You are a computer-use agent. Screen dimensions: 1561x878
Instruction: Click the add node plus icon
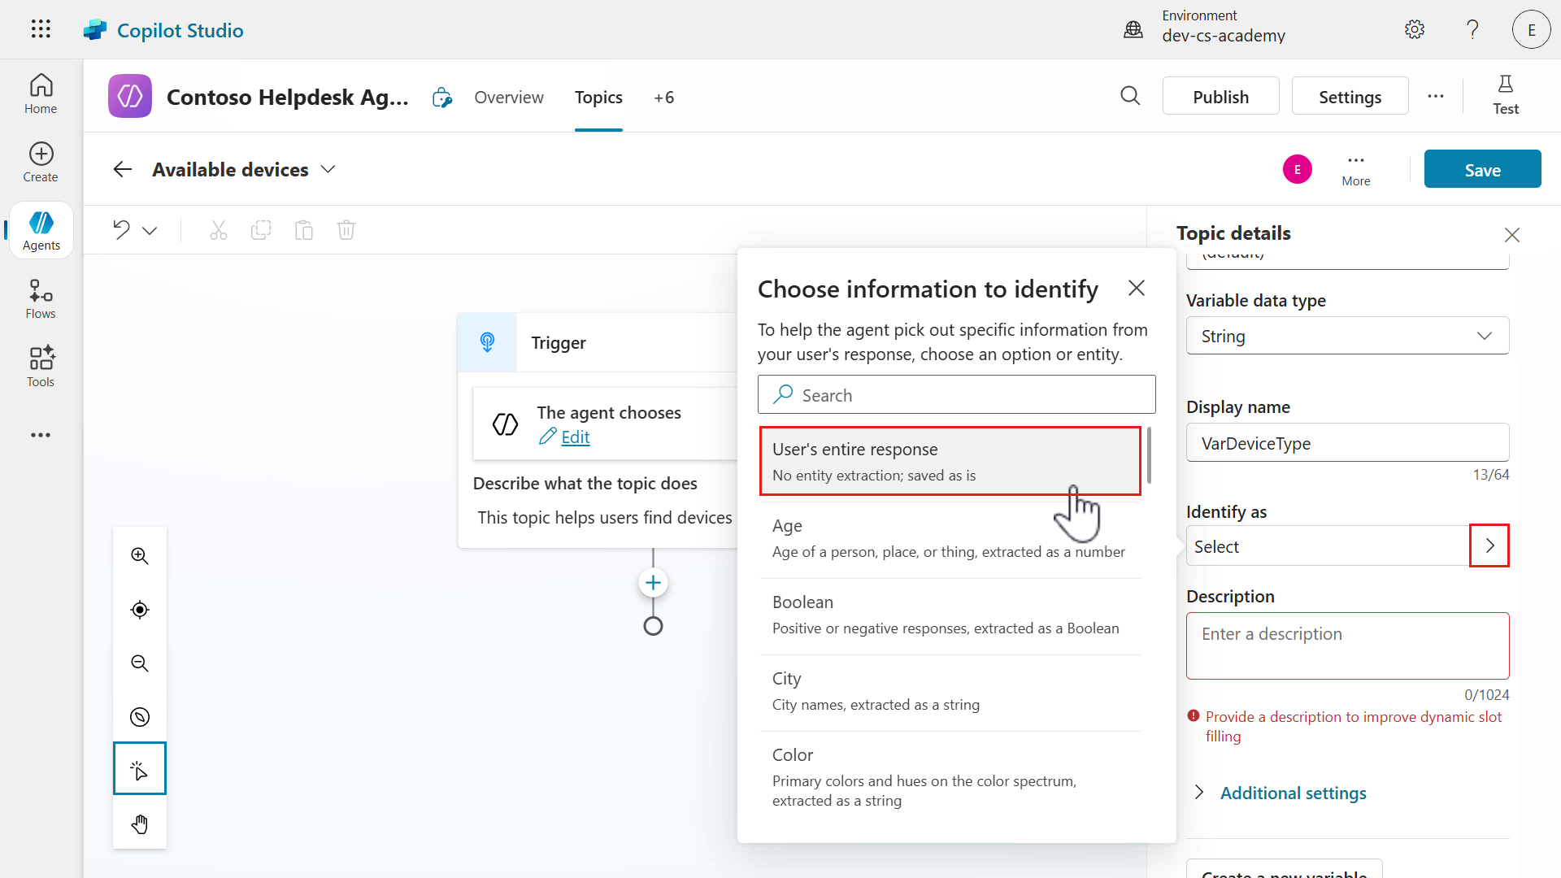tap(653, 583)
